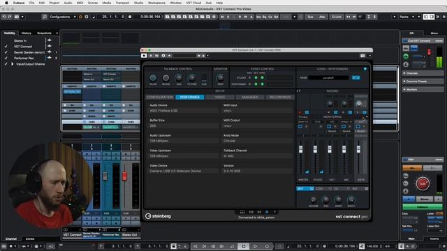
Task: Toggle visibility checkmark for Secret Garden demo1
Action: pyautogui.click(x=6, y=52)
